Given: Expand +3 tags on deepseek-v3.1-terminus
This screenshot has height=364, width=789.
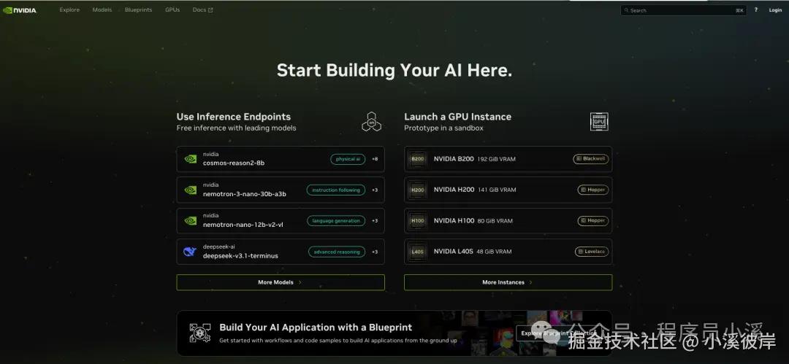Looking at the screenshot, I should 375,252.
